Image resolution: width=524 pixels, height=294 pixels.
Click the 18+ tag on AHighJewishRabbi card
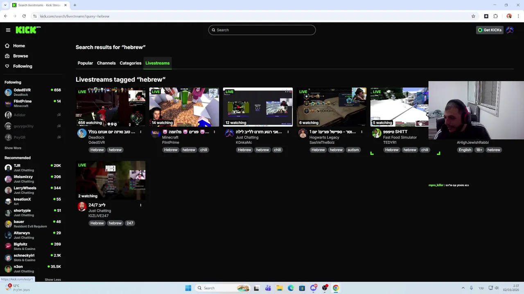(479, 150)
